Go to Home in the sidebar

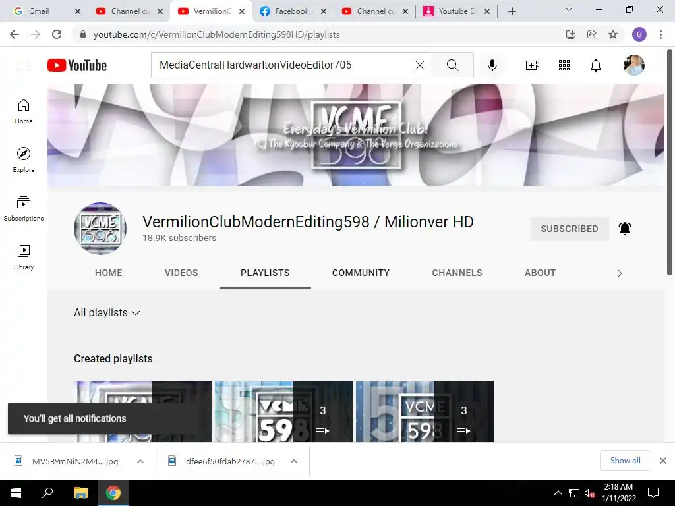pos(24,111)
